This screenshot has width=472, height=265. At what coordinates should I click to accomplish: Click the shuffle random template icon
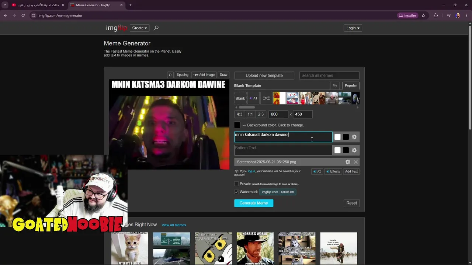266,98
